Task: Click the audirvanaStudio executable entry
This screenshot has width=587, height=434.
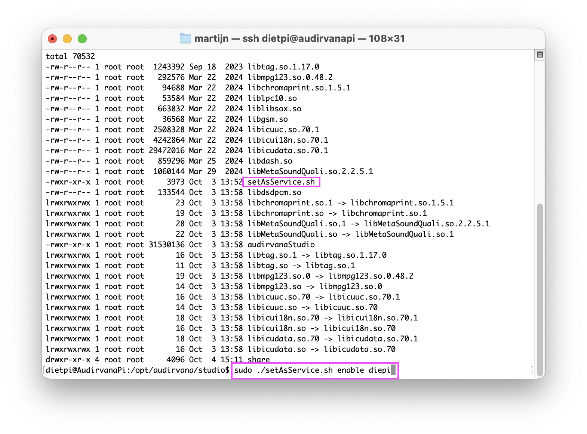Action: (x=281, y=245)
